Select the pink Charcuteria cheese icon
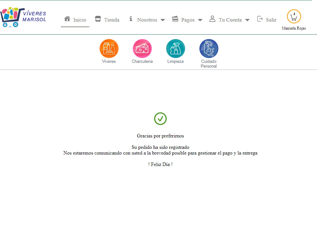 [x=142, y=49]
